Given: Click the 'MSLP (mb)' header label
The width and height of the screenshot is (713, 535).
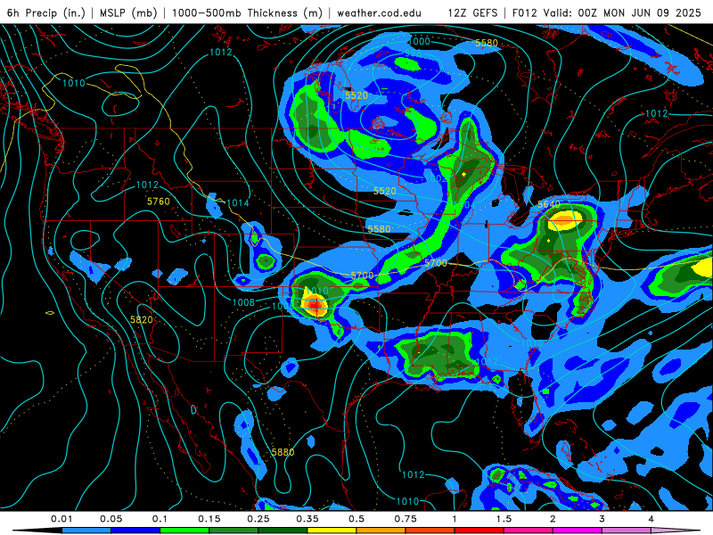Looking at the screenshot, I should (128, 12).
